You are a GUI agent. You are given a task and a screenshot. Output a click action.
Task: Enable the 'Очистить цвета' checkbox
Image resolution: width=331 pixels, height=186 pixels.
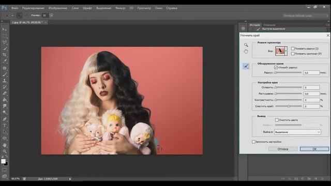(x=277, y=120)
